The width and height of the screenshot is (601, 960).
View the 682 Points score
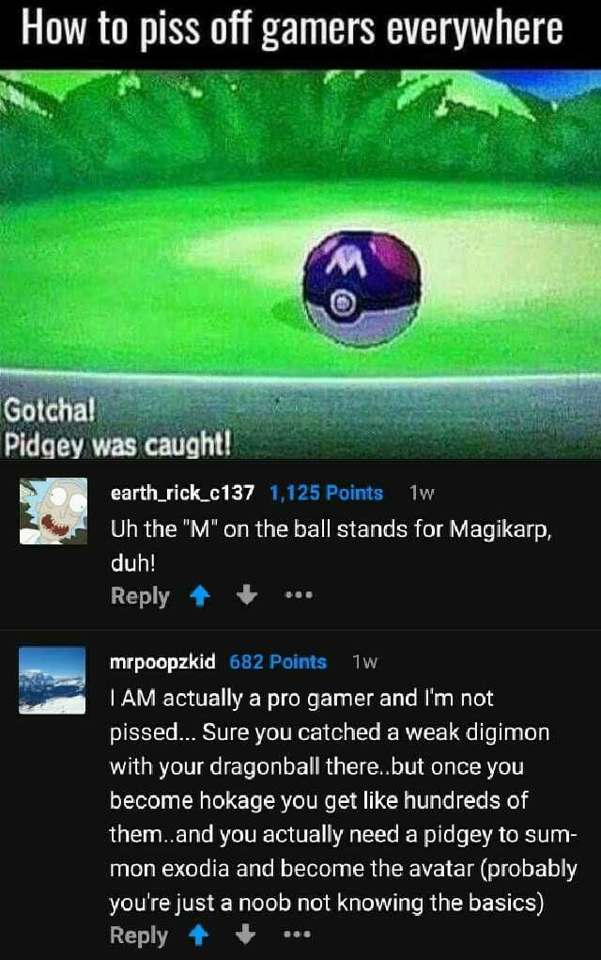[278, 662]
